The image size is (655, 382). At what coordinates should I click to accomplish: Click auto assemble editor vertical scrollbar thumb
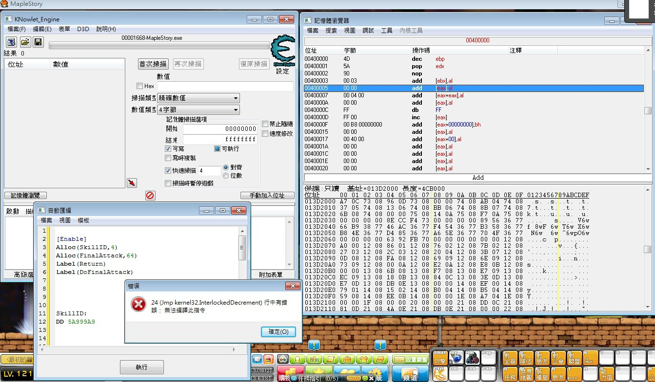coord(242,248)
